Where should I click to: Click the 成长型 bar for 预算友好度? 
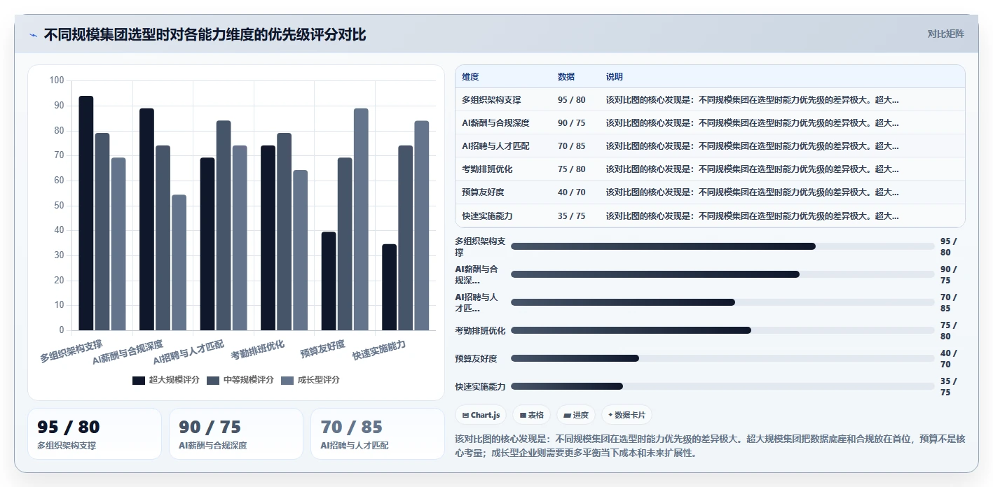pyautogui.click(x=361, y=220)
